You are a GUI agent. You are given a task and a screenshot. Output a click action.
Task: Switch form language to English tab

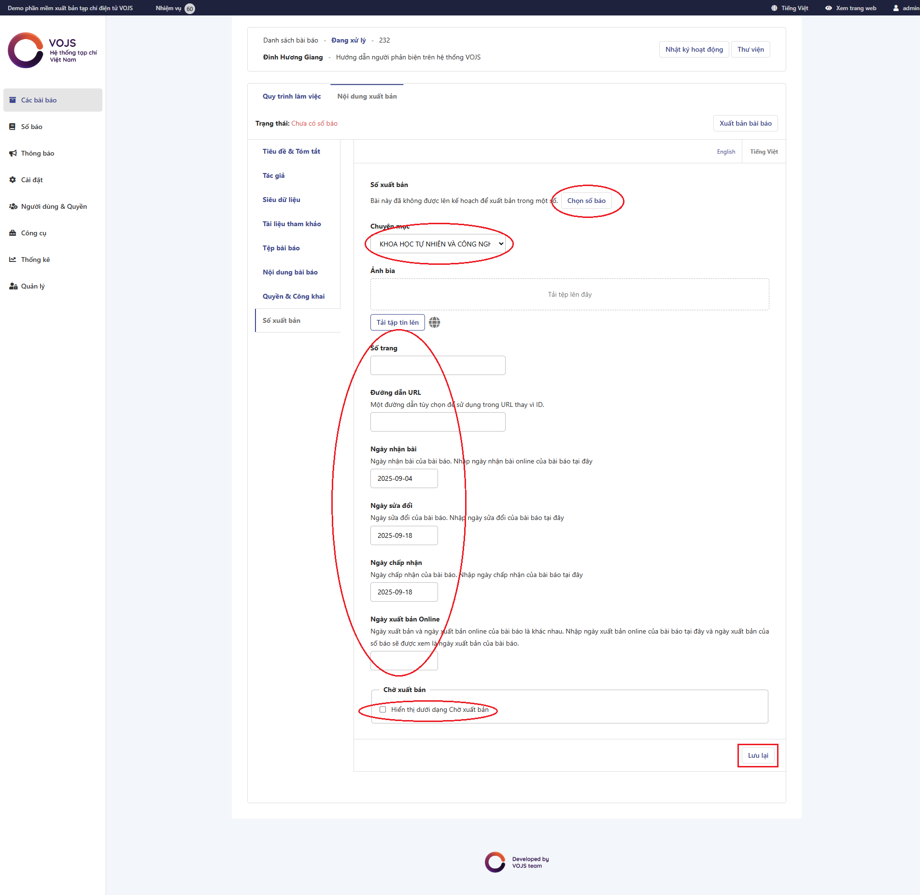click(725, 152)
